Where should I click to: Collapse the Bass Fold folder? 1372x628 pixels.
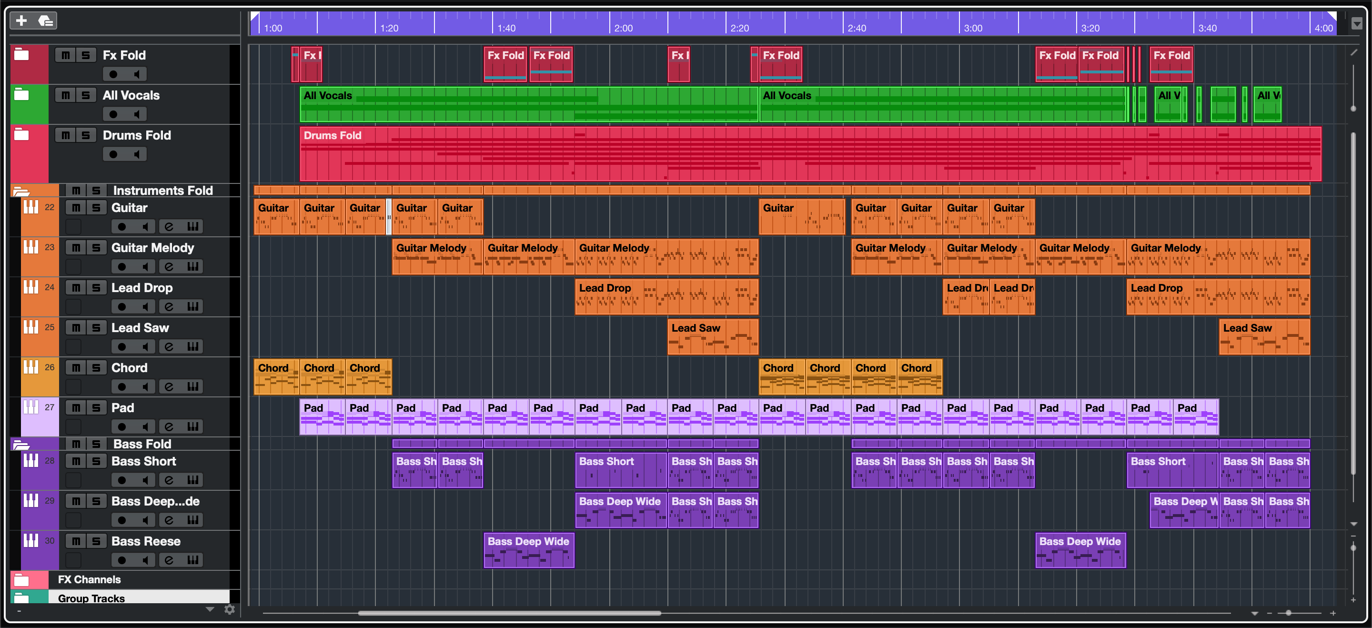pos(21,444)
